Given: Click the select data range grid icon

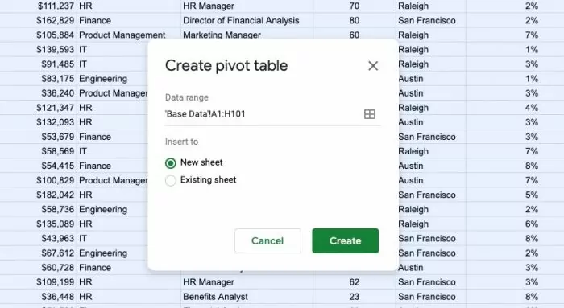Looking at the screenshot, I should pyautogui.click(x=369, y=114).
